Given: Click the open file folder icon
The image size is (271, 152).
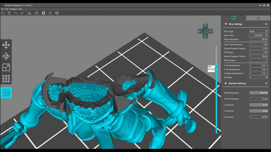Looking at the screenshot, I should pyautogui.click(x=3, y=13).
